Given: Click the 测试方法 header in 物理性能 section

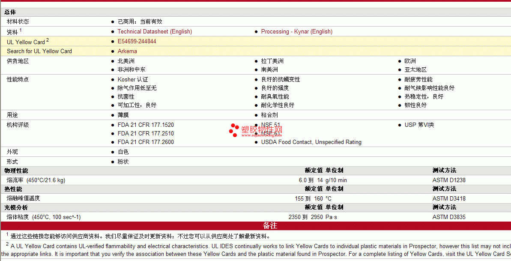Looking at the screenshot, I should pyautogui.click(x=444, y=170).
